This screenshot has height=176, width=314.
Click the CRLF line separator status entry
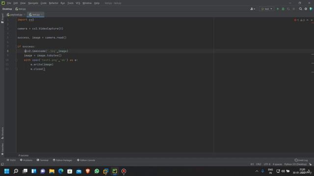(259, 164)
